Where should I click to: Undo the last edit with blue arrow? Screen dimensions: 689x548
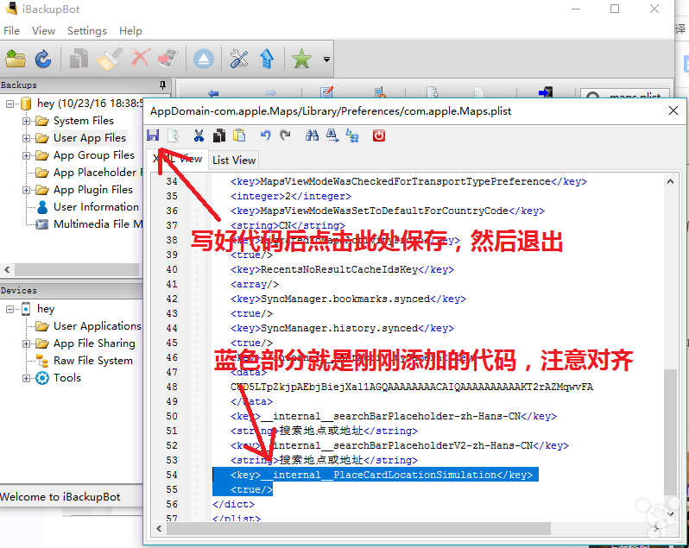tap(265, 135)
